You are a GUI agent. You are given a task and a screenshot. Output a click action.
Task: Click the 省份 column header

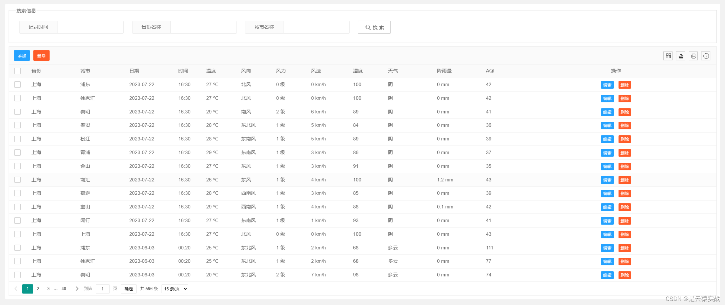pyautogui.click(x=36, y=71)
